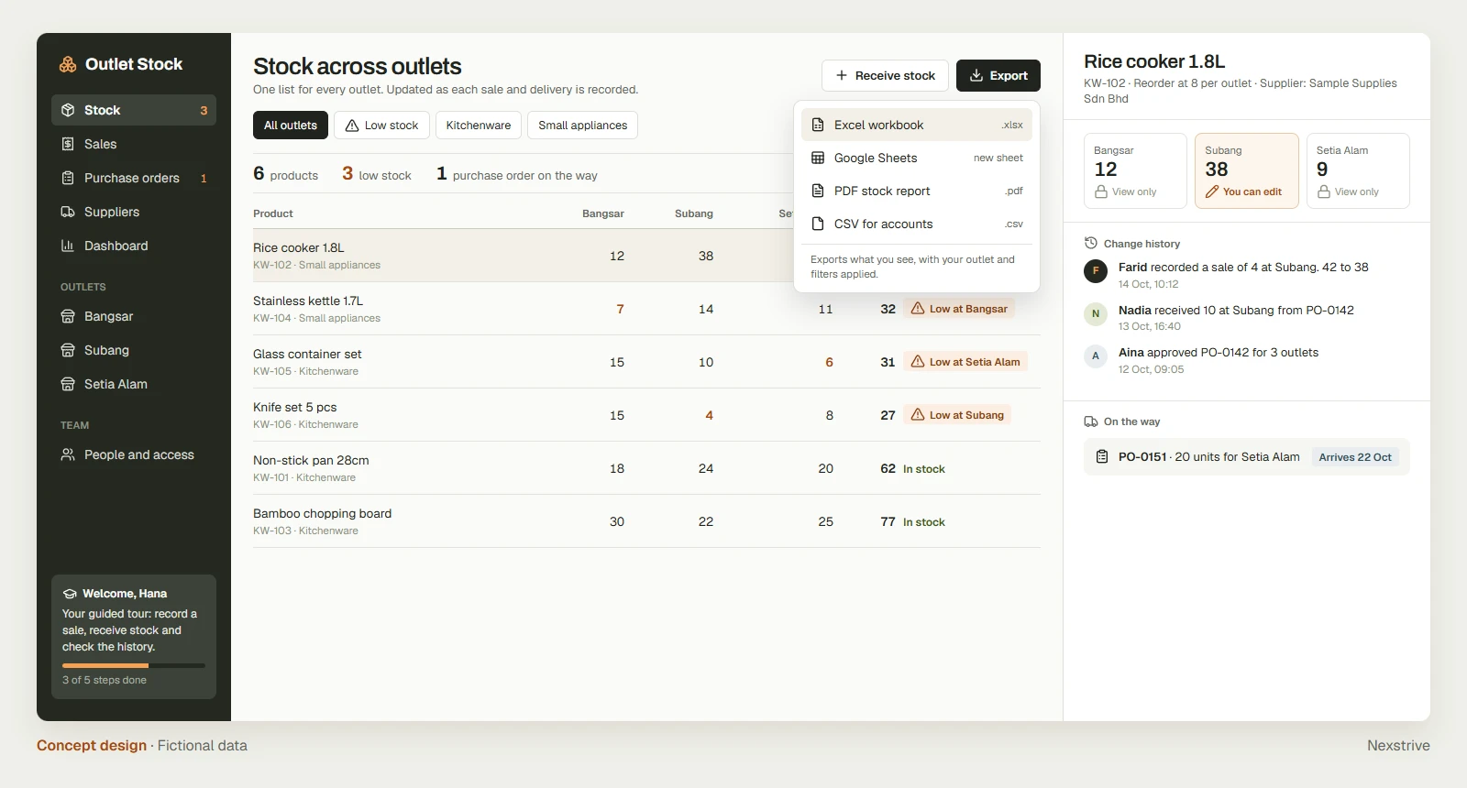Click the Non-stick pan 28cm product name
The width and height of the screenshot is (1467, 788).
coord(311,460)
